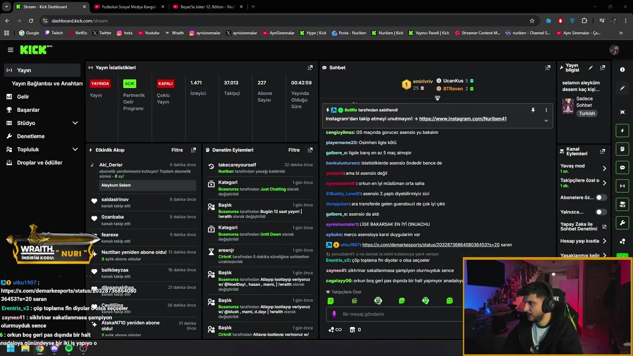This screenshot has height=356, width=633.
Task: Open the Instagram Nuriben41 link
Action: click(x=462, y=119)
